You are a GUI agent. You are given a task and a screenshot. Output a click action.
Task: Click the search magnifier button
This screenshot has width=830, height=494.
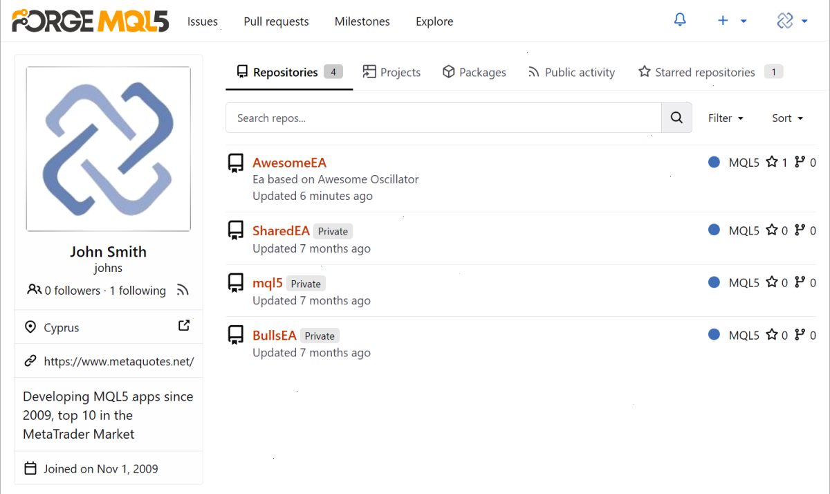coord(676,118)
